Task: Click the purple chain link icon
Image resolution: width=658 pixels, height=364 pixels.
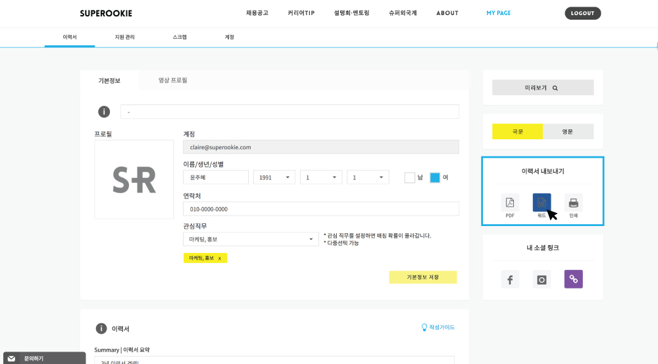Action: (573, 279)
